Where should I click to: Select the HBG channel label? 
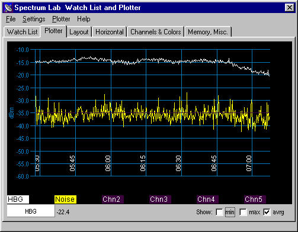(18, 199)
